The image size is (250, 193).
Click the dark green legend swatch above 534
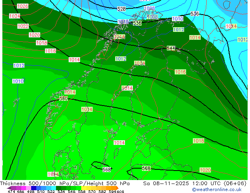tap(59, 188)
